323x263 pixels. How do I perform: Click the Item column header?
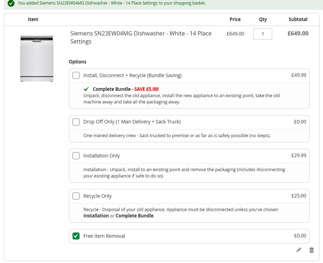click(x=33, y=19)
